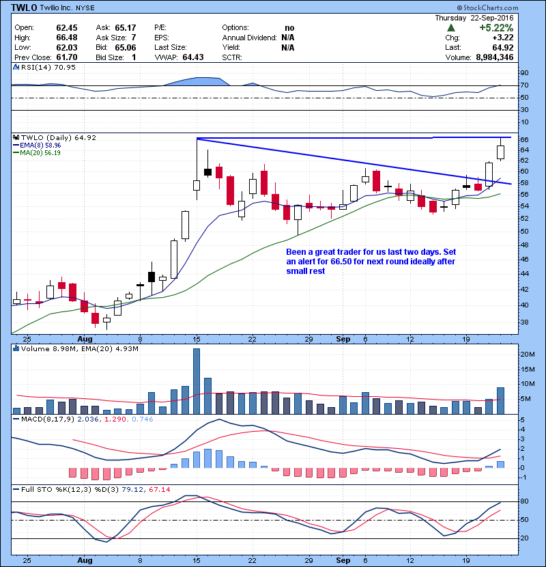
Task: Click the Volume value 8,984,346
Action: tap(495, 57)
